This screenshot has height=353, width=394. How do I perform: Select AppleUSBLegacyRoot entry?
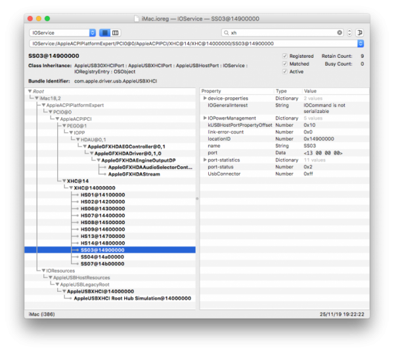[85, 285]
